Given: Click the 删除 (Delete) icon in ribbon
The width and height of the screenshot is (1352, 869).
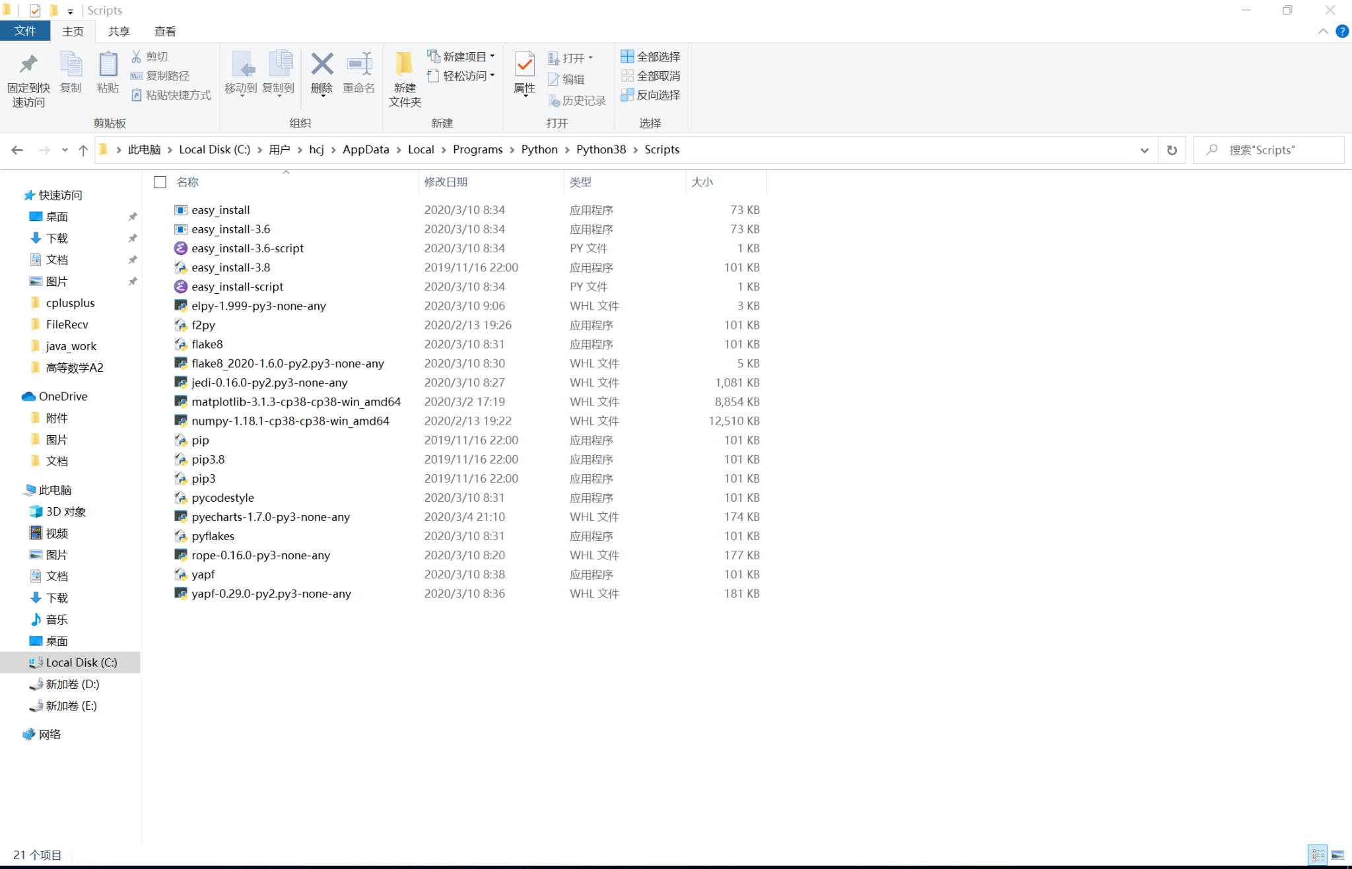Looking at the screenshot, I should [x=321, y=73].
